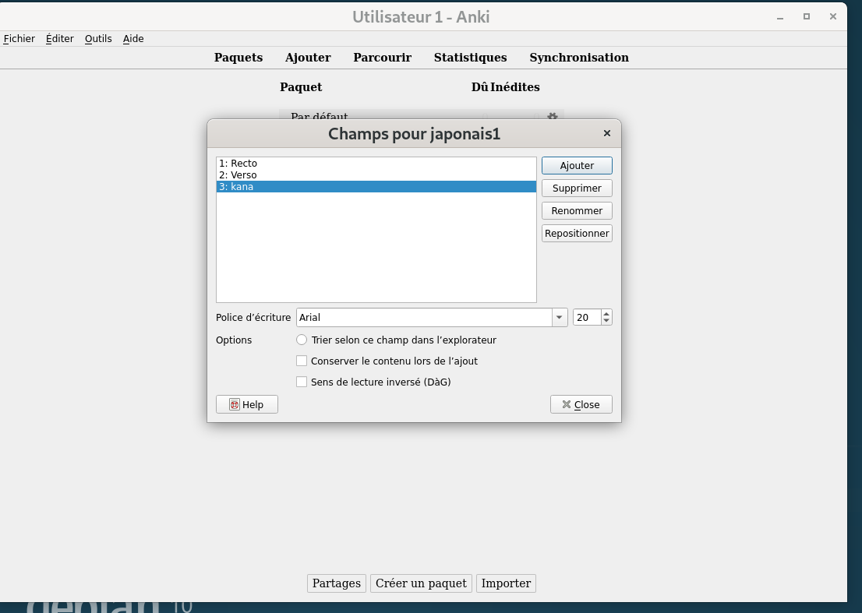Select the '1: Recto' field
This screenshot has width=862, height=613.
[238, 164]
